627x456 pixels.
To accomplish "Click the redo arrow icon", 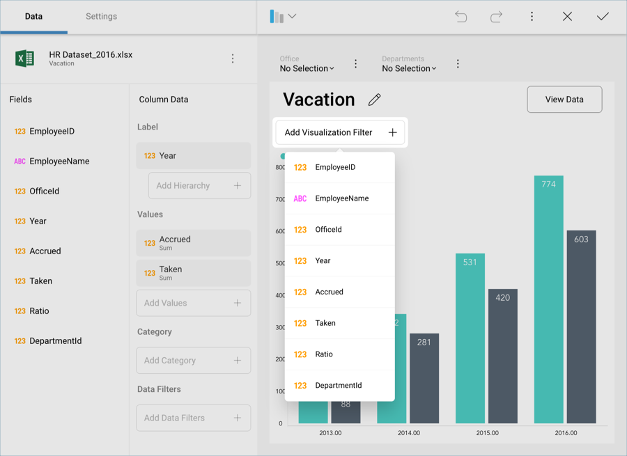I will tap(496, 17).
